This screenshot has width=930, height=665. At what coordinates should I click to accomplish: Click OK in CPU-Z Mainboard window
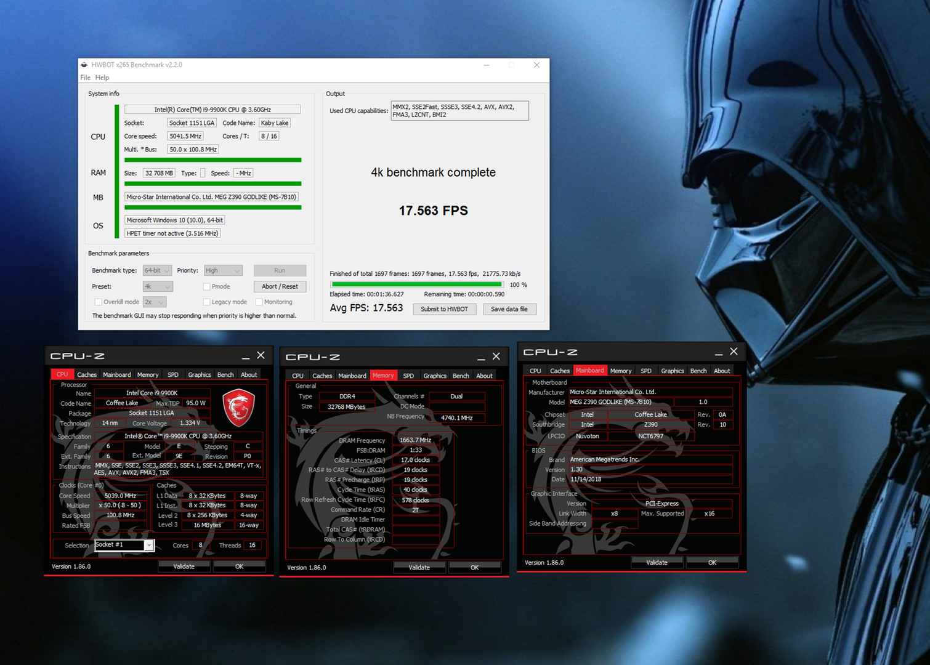[x=712, y=563]
